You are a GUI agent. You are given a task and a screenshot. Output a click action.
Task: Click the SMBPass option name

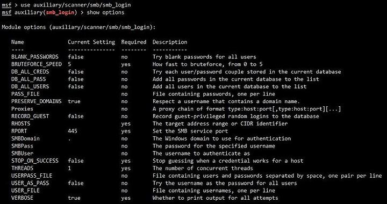pos(22,146)
